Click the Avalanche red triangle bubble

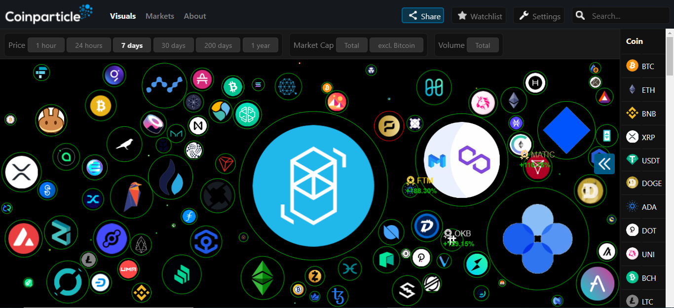pyautogui.click(x=24, y=238)
